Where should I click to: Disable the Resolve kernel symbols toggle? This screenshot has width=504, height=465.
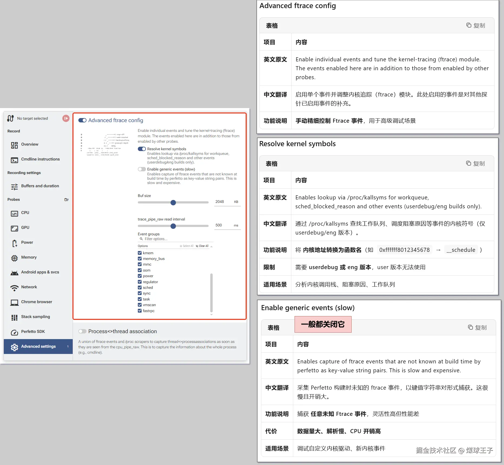(142, 149)
